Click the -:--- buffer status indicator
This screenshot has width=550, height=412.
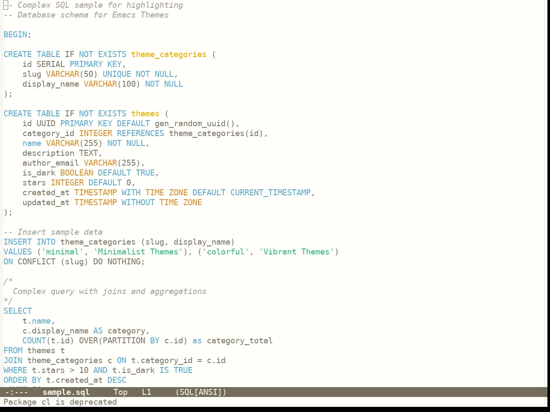[x=16, y=392]
